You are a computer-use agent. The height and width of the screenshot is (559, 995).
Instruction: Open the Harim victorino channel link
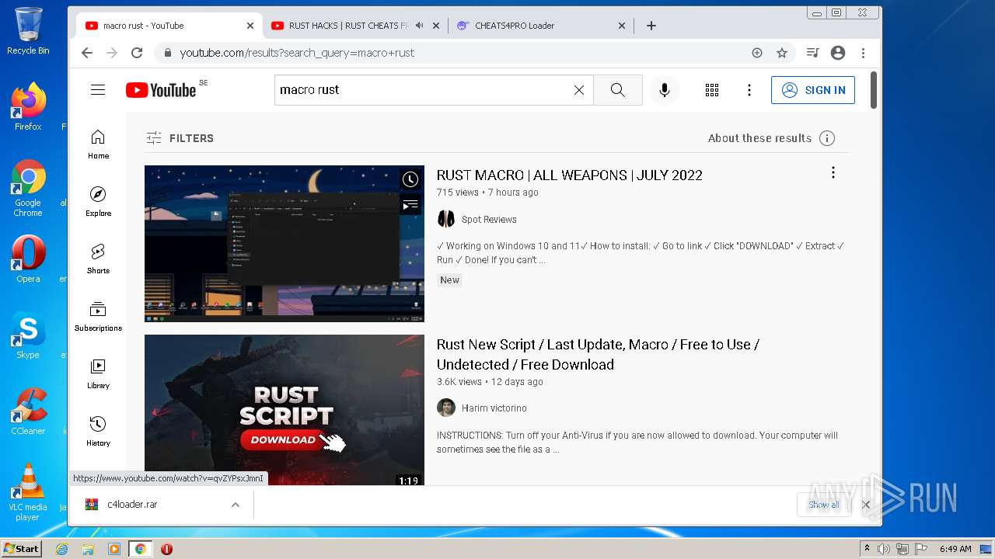pyautogui.click(x=494, y=408)
